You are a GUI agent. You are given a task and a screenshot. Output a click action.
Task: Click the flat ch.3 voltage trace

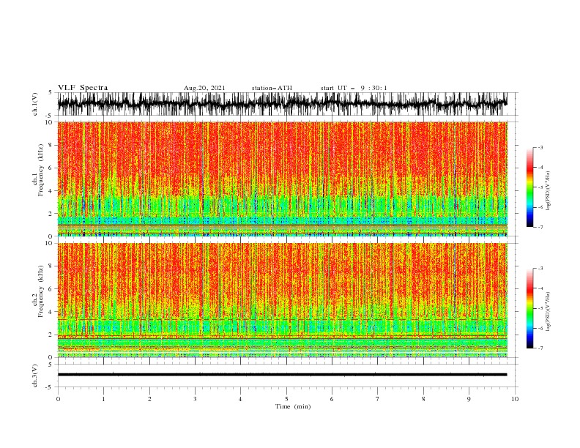coord(282,375)
